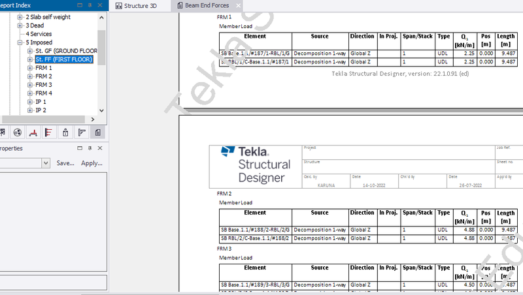Select the 2 Slab self weight item
Image resolution: width=523 pixels, height=295 pixels.
48,17
